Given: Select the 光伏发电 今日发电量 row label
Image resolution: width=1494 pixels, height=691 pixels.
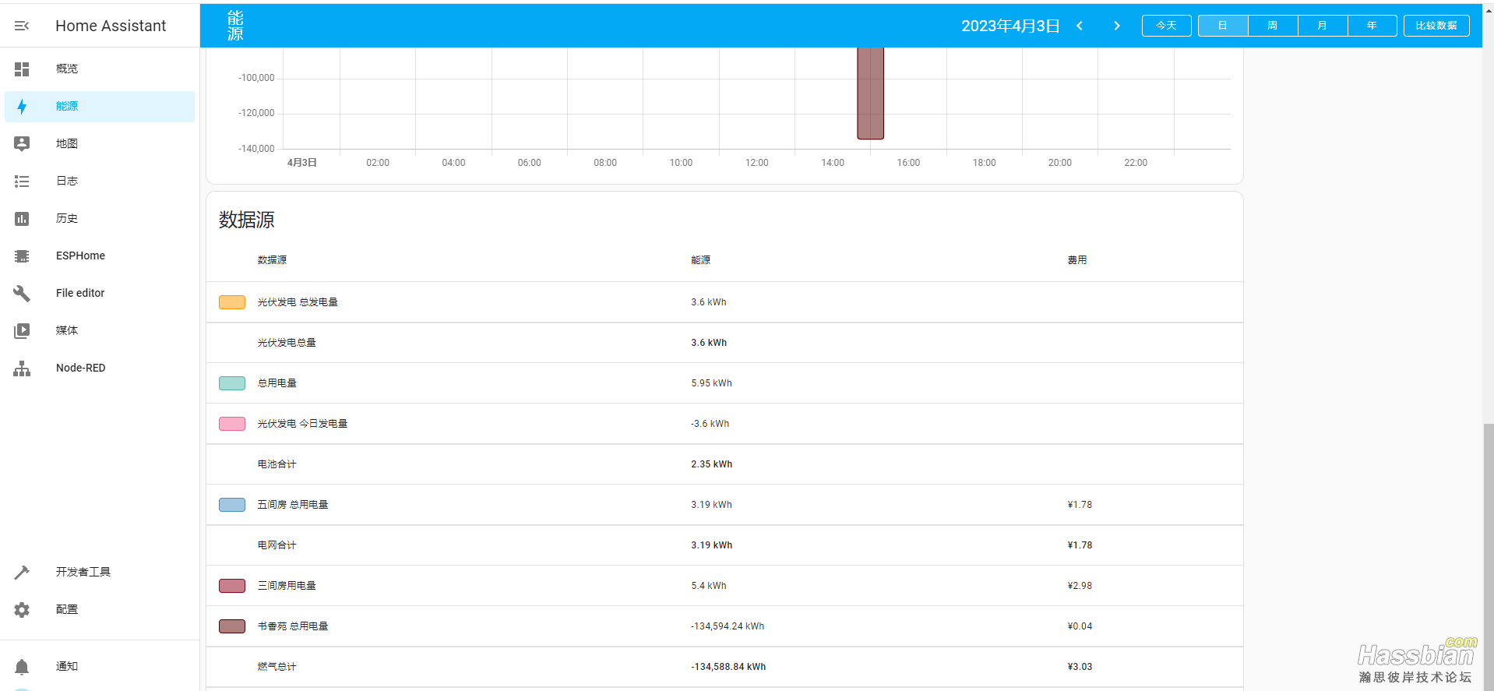Looking at the screenshot, I should click(x=302, y=424).
